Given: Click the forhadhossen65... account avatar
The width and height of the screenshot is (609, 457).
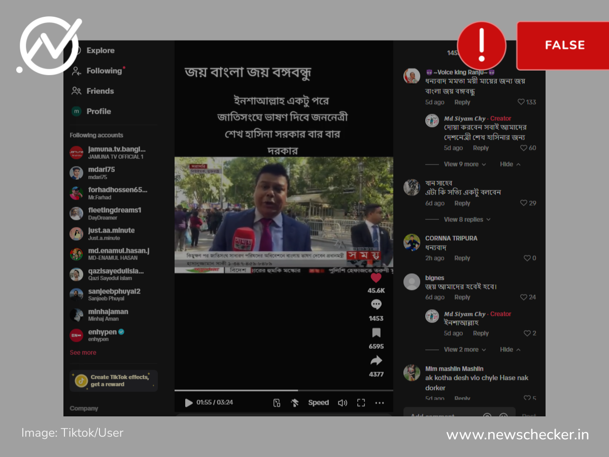Looking at the screenshot, I should [76, 193].
